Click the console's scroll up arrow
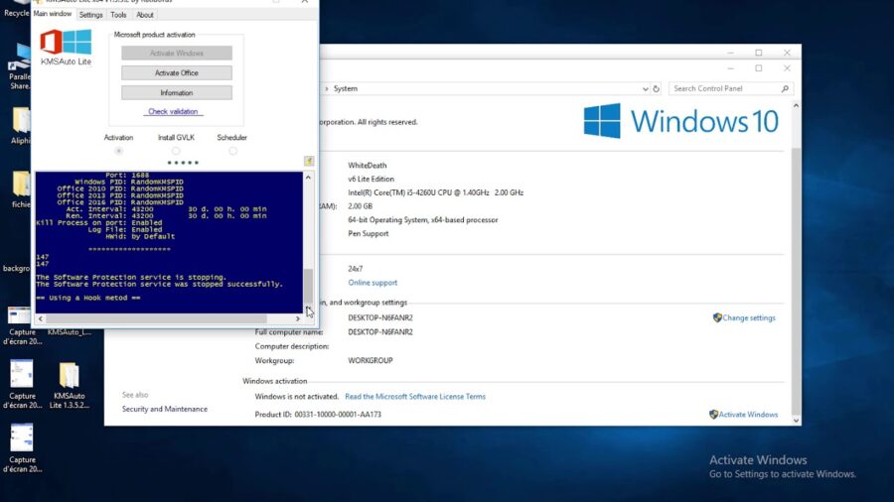This screenshot has height=502, width=894. click(309, 177)
